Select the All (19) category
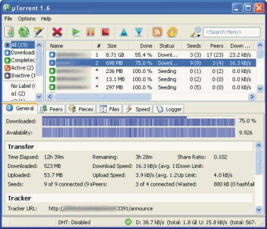Viewport: 267px width, 229px height. (20, 45)
